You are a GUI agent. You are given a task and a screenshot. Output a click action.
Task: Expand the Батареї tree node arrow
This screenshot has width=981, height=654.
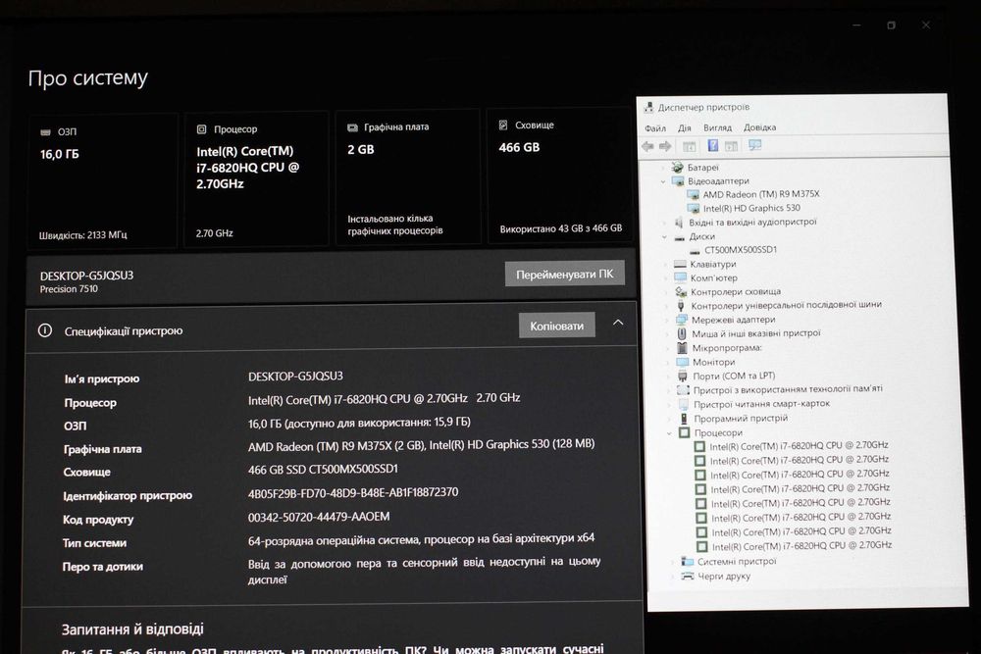tap(662, 168)
